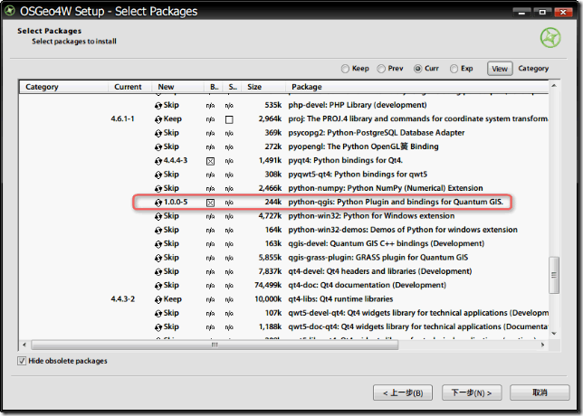Image resolution: width=583 pixels, height=416 pixels.
Task: Click the cycle icon for proj package
Action: pos(158,119)
